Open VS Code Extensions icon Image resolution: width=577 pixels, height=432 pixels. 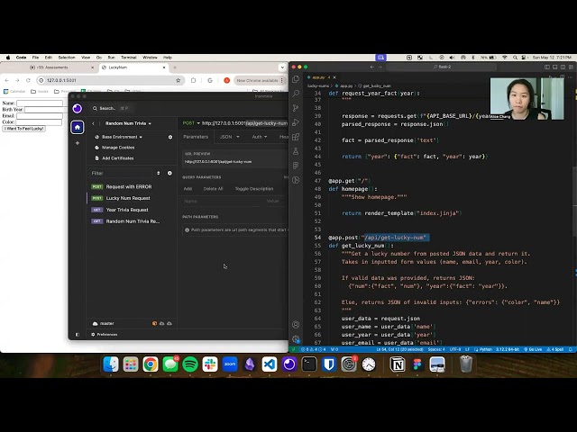(296, 137)
